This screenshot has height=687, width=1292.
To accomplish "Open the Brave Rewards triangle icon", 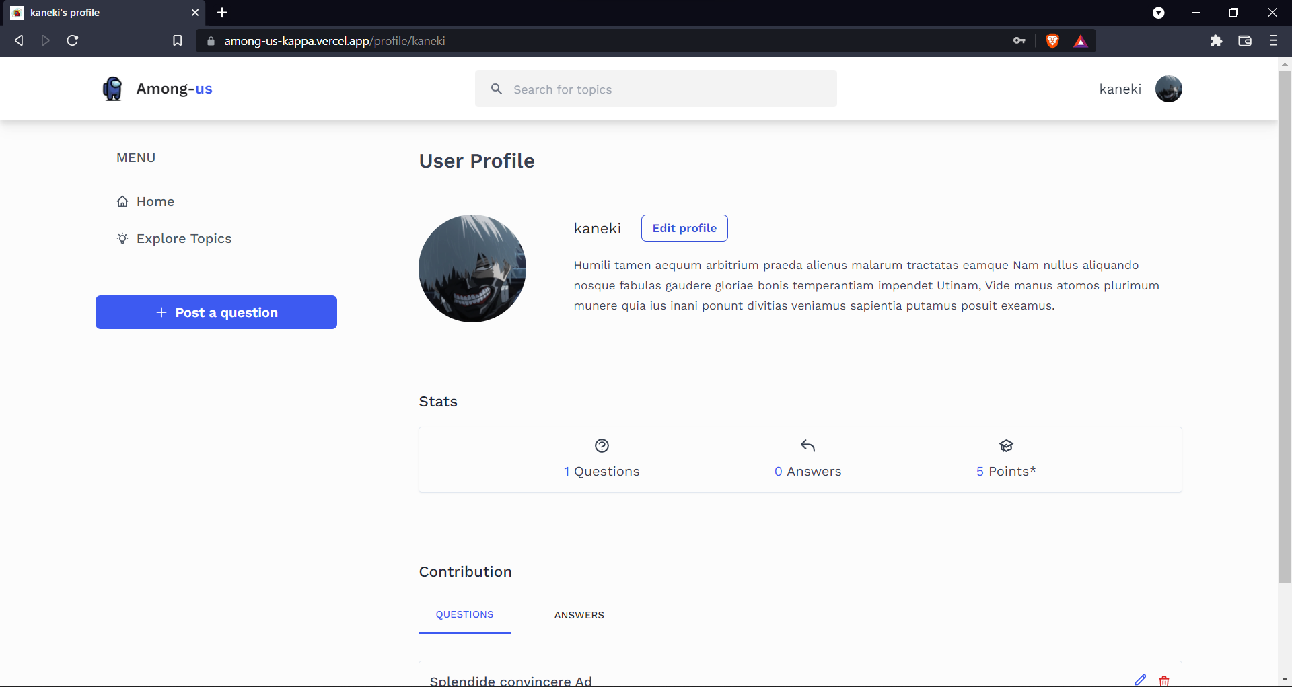I will coord(1081,41).
